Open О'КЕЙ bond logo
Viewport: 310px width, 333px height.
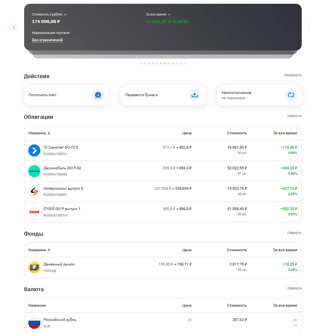[34, 212]
